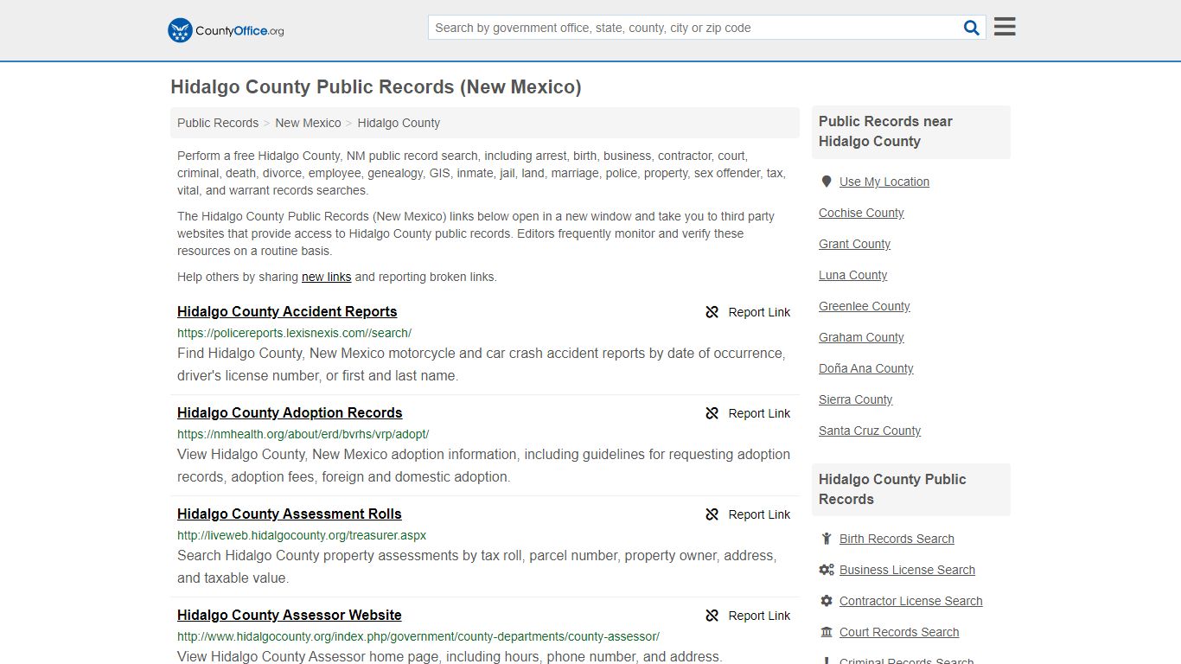Go to Public Records breadcrumb
This screenshot has width=1181, height=664.
218,123
